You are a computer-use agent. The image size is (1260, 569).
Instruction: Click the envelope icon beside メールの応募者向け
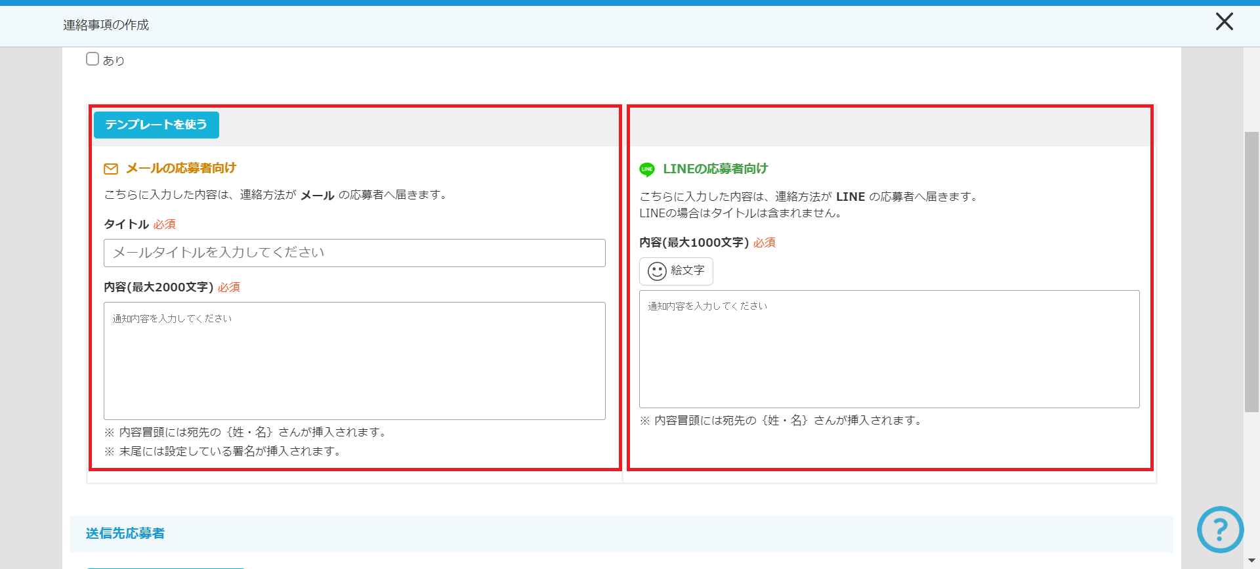tap(111, 169)
